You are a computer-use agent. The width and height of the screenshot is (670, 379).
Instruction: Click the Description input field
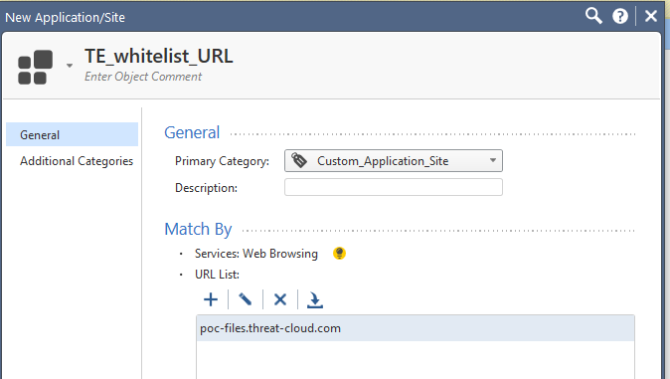pos(393,187)
